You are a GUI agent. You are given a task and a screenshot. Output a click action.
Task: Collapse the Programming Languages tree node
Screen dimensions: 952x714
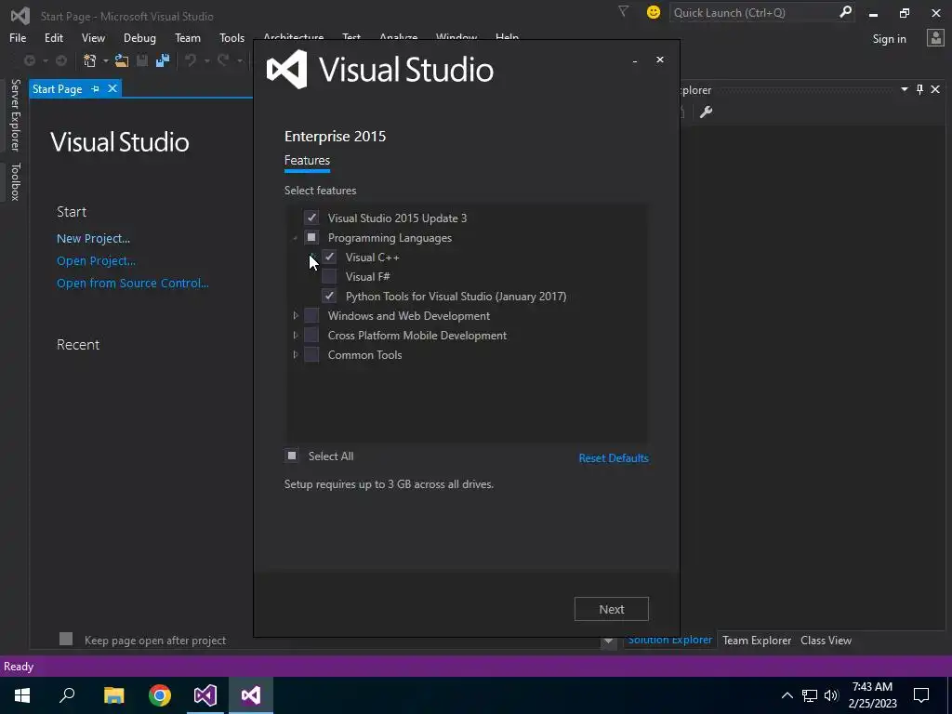(x=295, y=238)
